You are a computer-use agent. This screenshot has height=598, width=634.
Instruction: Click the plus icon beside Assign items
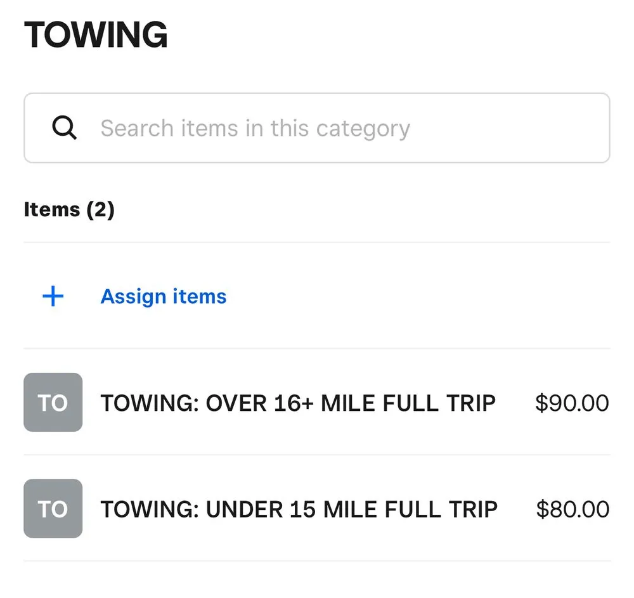pos(53,296)
